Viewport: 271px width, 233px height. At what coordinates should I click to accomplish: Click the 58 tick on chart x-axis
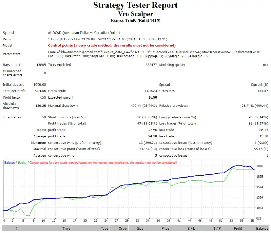[252, 221]
